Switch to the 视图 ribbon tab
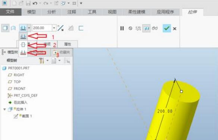Screen dimensions: 218x140 pos(112,12)
